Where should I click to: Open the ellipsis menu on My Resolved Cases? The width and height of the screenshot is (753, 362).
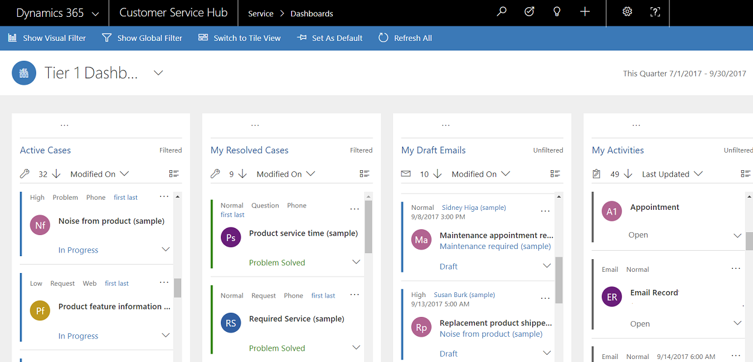(255, 124)
